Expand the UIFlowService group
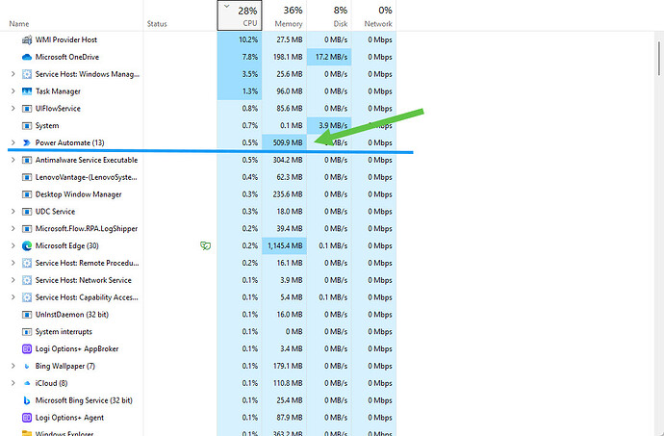664x436 pixels. [13, 109]
